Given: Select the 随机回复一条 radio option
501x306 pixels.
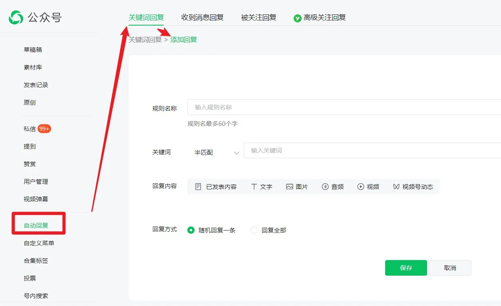Looking at the screenshot, I should point(191,230).
